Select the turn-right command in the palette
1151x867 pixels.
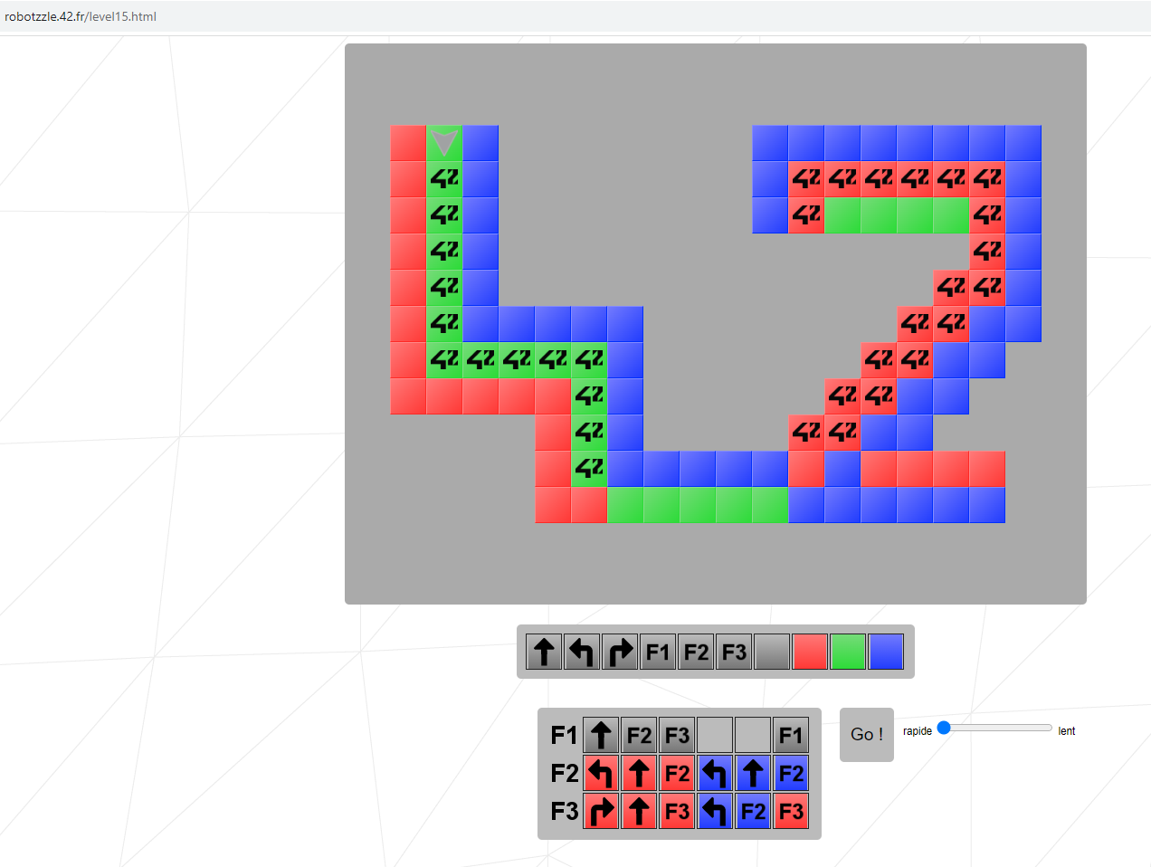[620, 651]
